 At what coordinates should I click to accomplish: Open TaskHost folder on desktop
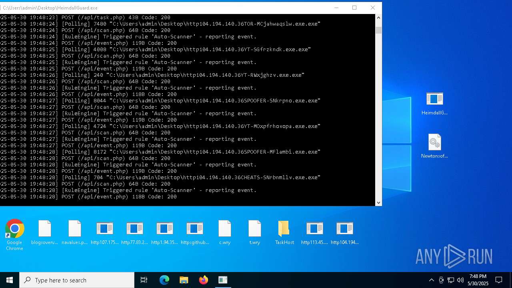(284, 232)
